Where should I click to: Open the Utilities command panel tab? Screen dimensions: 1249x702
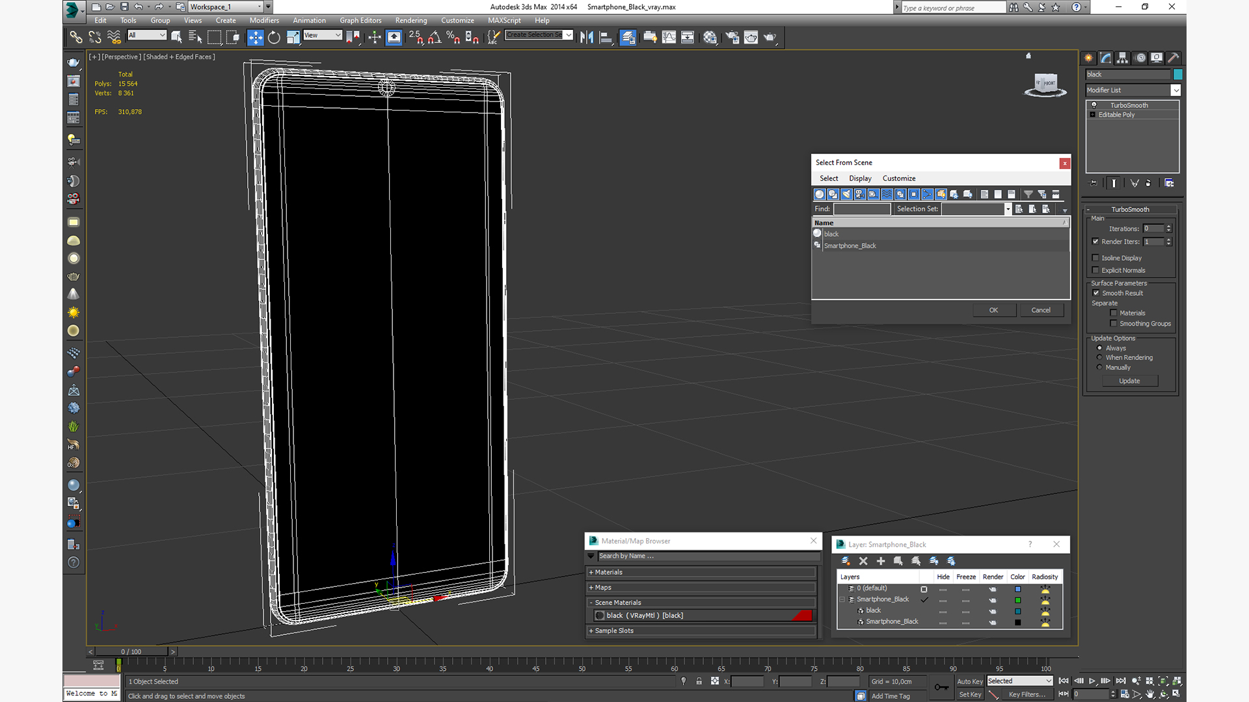click(x=1173, y=58)
